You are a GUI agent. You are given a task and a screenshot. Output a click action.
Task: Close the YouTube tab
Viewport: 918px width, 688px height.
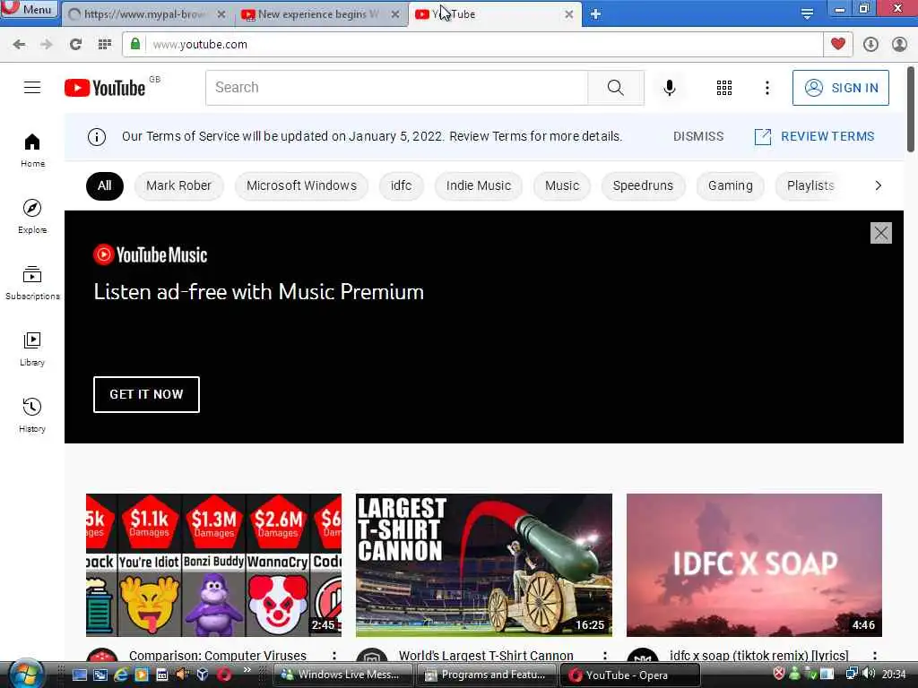click(569, 14)
